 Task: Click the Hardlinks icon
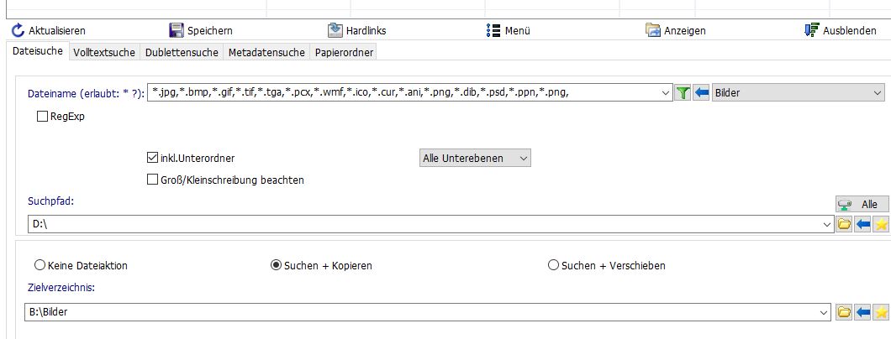click(335, 30)
